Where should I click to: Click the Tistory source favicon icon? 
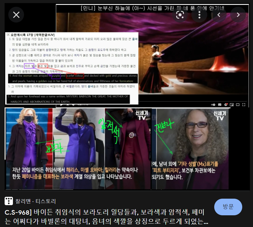9,201
